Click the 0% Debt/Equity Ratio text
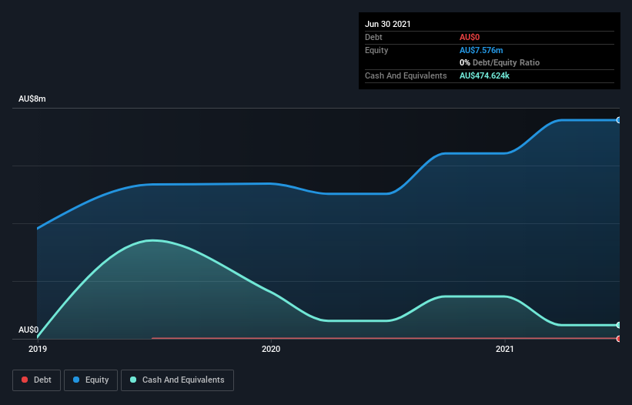The width and height of the screenshot is (632, 405). [500, 62]
